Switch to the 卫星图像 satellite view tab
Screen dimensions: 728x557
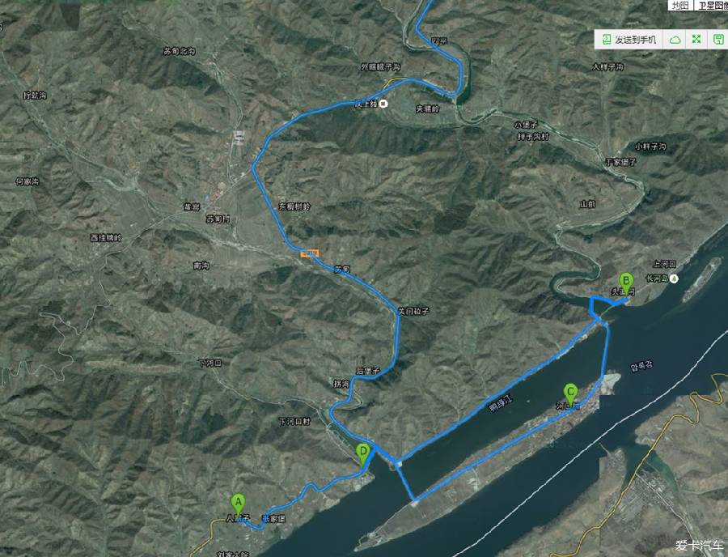pos(712,5)
